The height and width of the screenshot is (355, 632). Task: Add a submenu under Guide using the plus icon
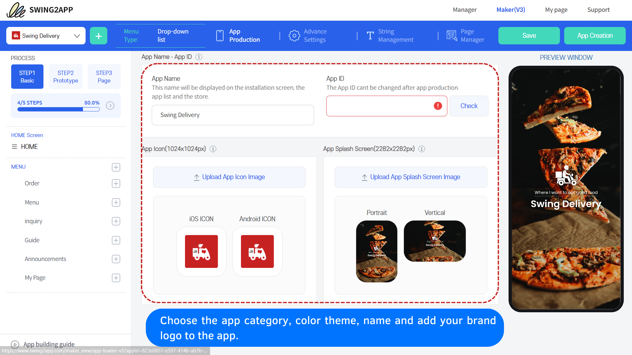116,240
